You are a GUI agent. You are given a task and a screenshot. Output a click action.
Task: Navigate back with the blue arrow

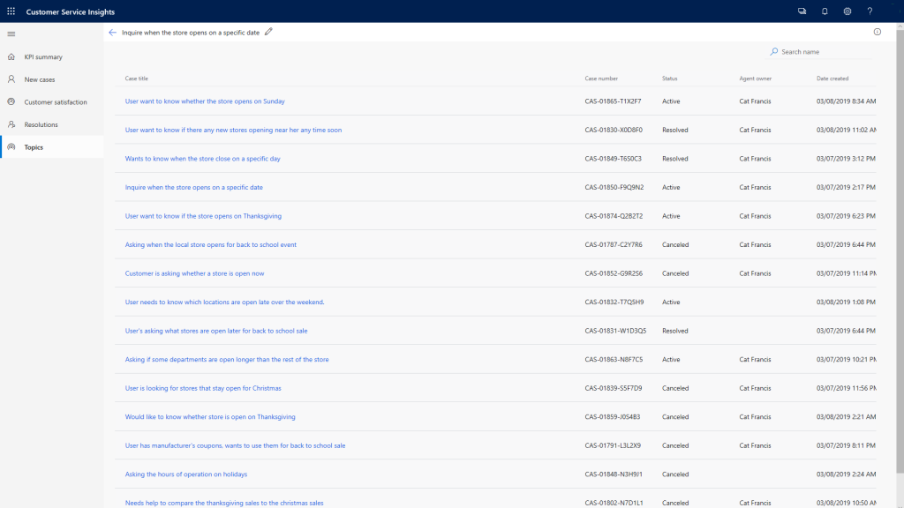[x=112, y=31]
